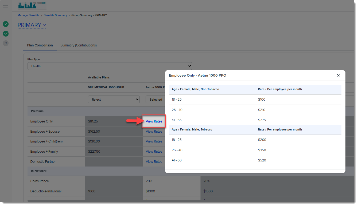Screen dimensions: 358x206
Task: Select the second green checkmark step
Action: coord(6,34)
